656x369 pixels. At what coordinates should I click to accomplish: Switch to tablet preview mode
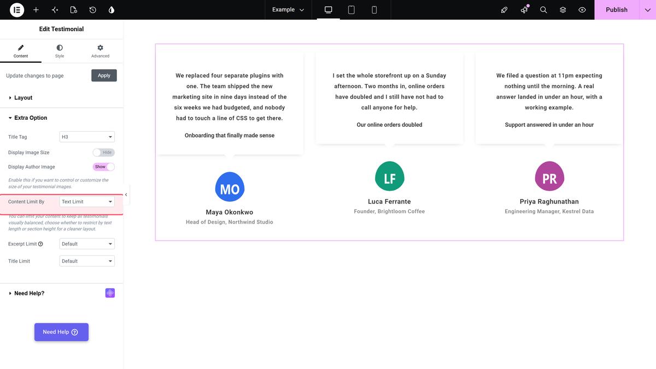point(352,10)
